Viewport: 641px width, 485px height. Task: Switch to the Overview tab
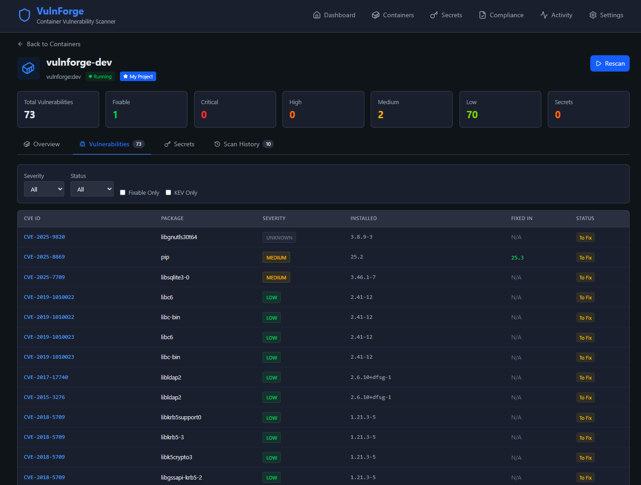[42, 144]
